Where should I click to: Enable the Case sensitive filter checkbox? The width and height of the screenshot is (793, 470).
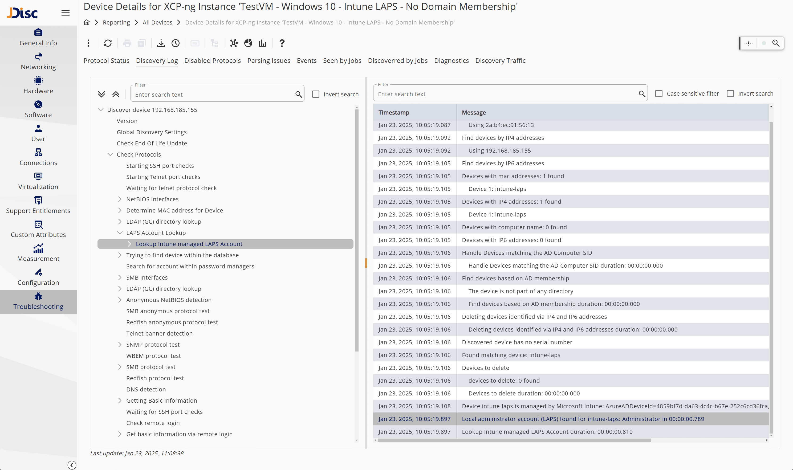coord(659,93)
